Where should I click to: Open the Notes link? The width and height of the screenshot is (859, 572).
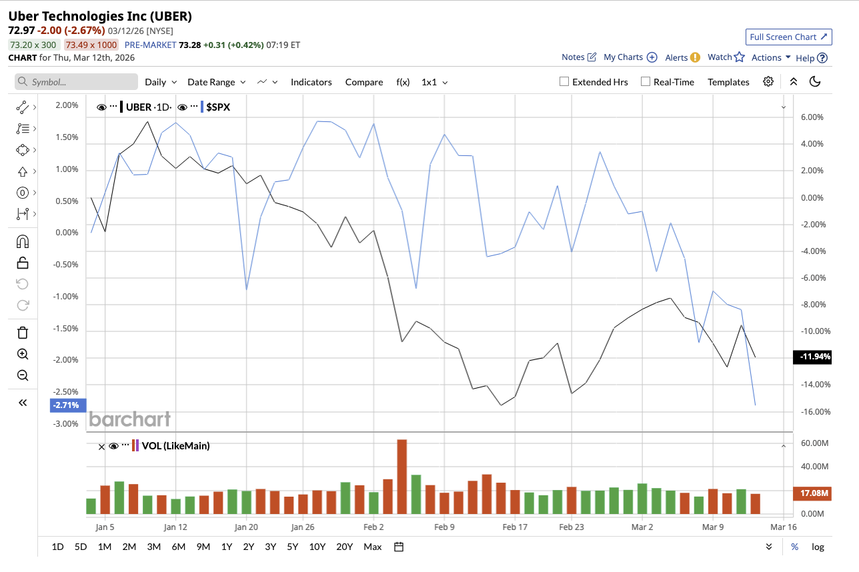point(573,57)
